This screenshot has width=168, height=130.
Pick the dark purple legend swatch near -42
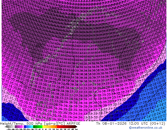pos(16,127)
